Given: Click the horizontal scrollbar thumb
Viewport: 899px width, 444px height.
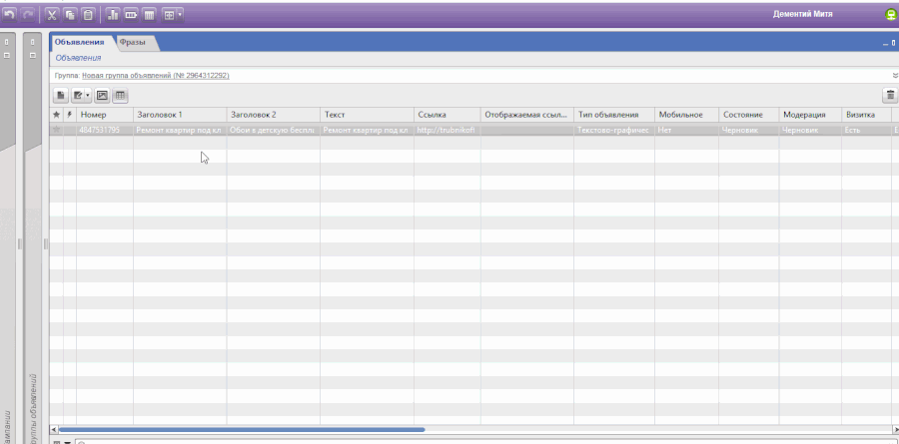Looking at the screenshot, I should tap(242, 429).
